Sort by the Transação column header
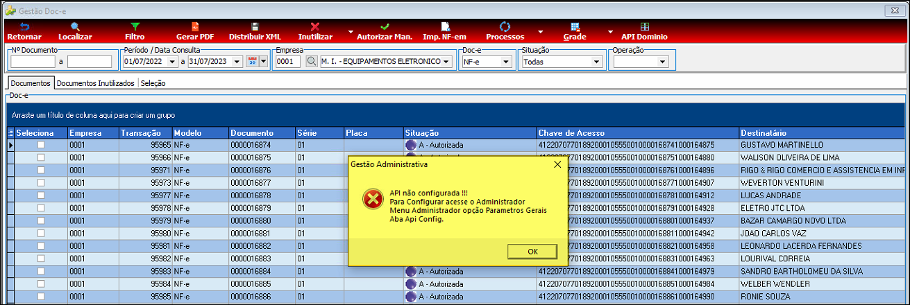The width and height of the screenshot is (910, 305). [x=145, y=132]
